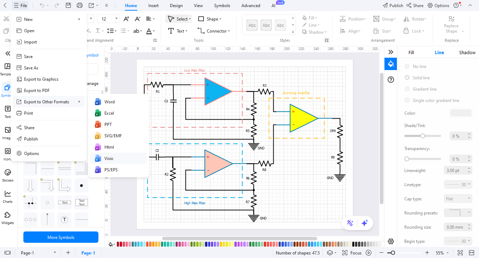The height and width of the screenshot is (258, 479).
Task: Collapse the right panel with the double-chevron icon
Action: (391, 52)
